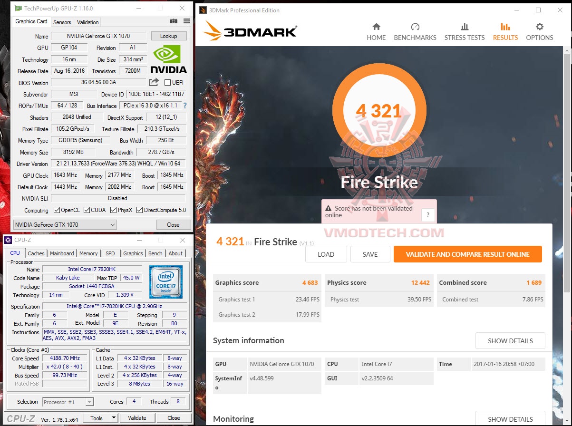Click Fire Strike score circle 4 321
This screenshot has width=572, height=426.
click(x=379, y=111)
